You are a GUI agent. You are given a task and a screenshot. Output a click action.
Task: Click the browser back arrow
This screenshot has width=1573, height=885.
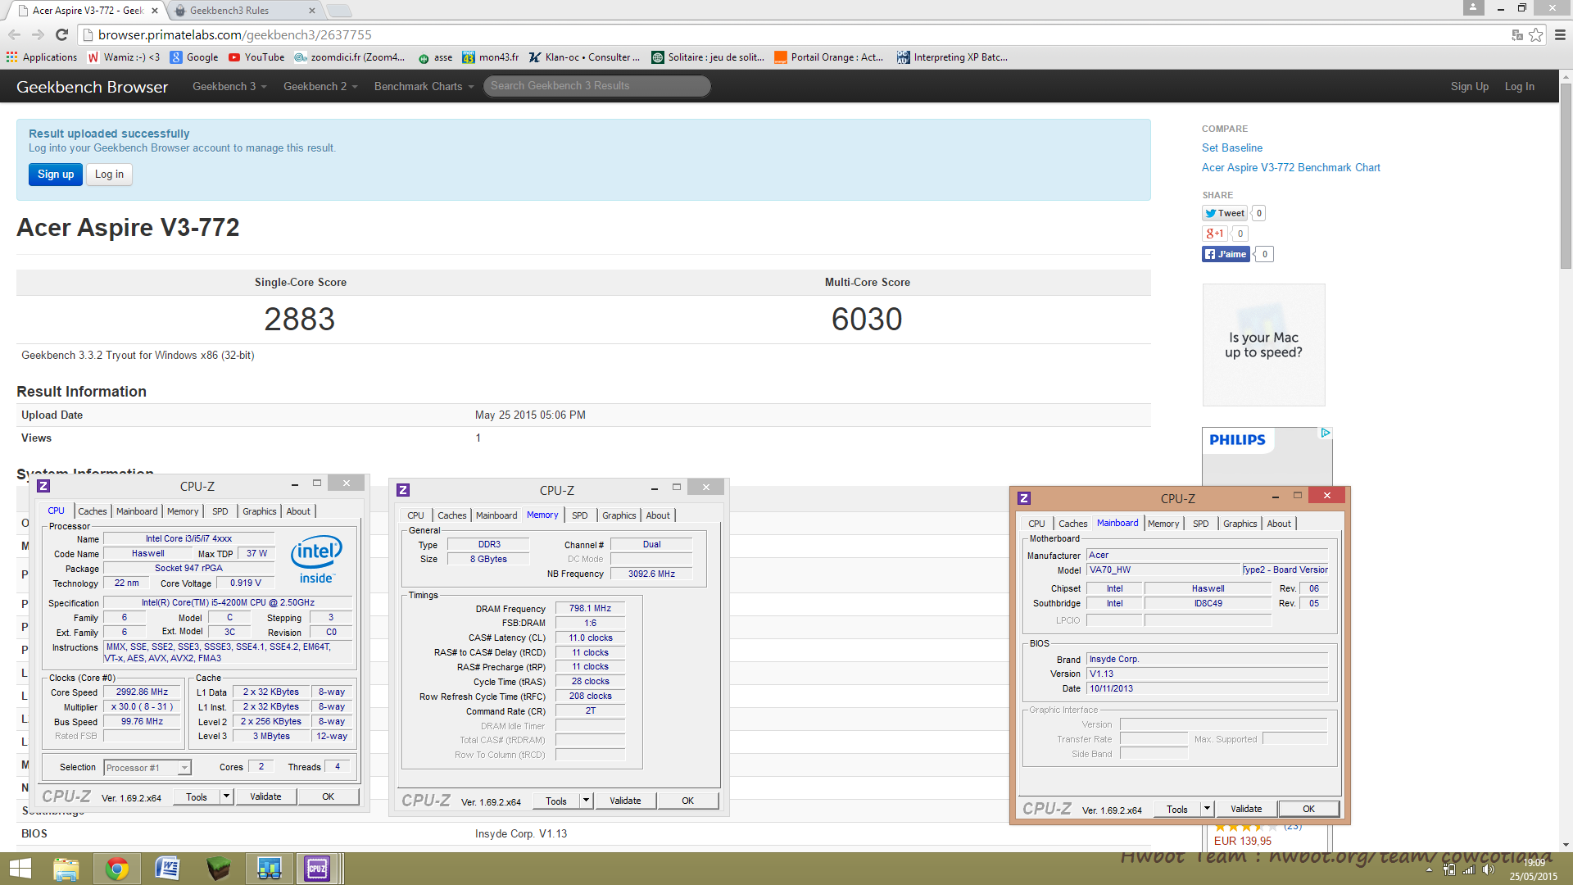tap(14, 34)
